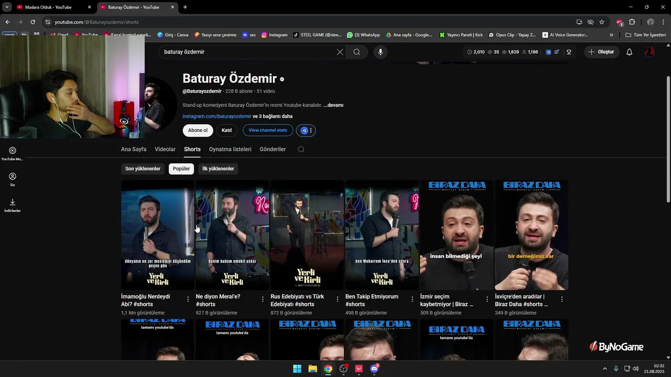Click the YouTube search magnifier button
Image resolution: width=671 pixels, height=377 pixels.
356,52
